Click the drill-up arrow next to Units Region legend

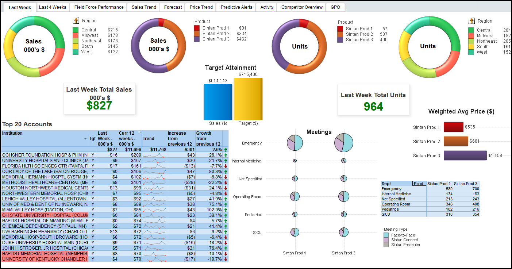point(471,21)
